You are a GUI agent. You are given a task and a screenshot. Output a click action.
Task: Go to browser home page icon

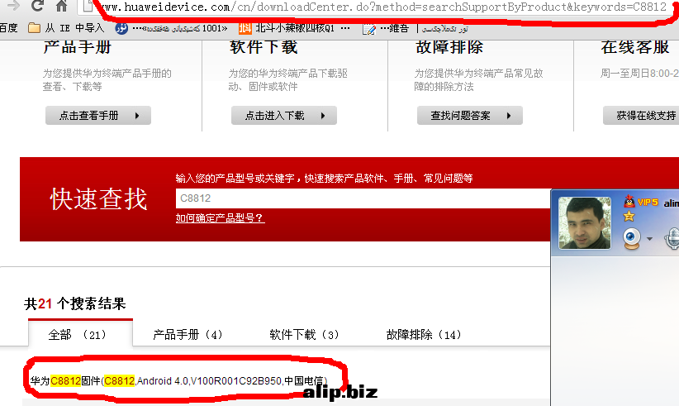(x=61, y=6)
